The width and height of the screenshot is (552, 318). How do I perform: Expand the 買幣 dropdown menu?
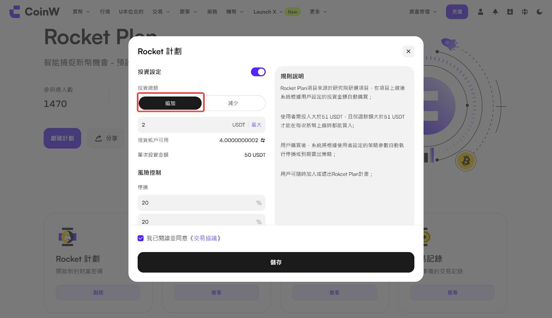(81, 12)
